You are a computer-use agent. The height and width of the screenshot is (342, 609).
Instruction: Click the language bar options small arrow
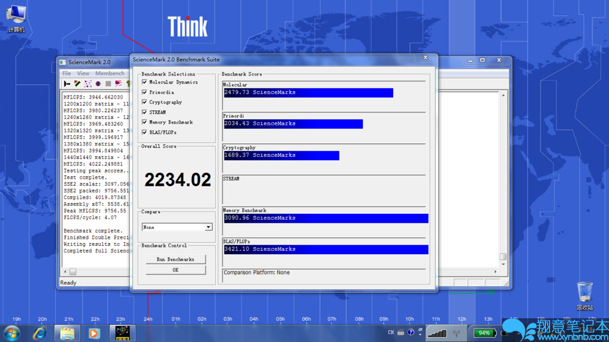[x=420, y=334]
